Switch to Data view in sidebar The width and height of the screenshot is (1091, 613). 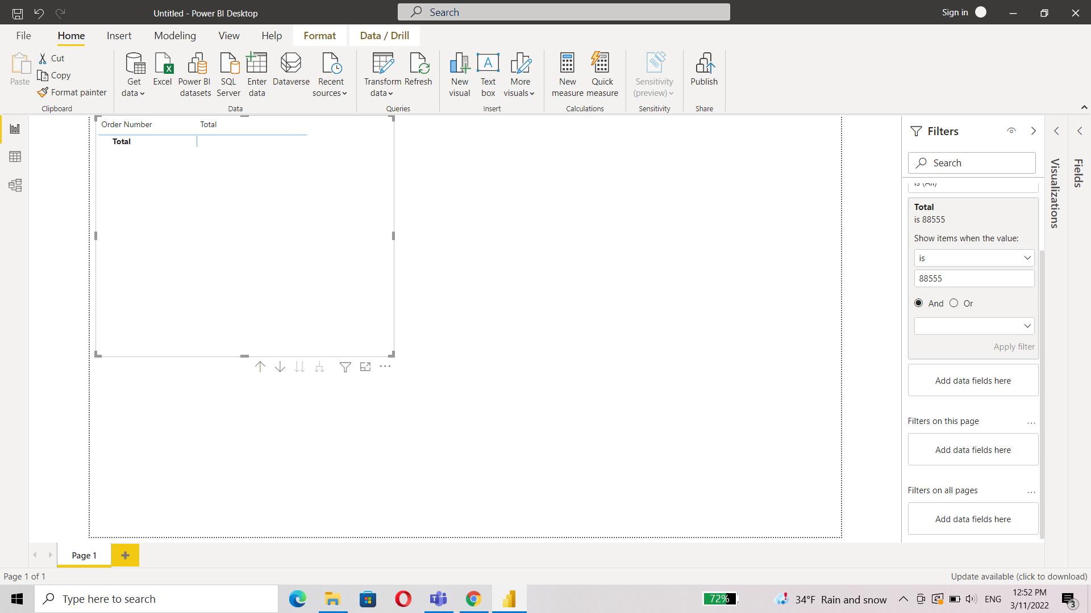click(x=15, y=157)
